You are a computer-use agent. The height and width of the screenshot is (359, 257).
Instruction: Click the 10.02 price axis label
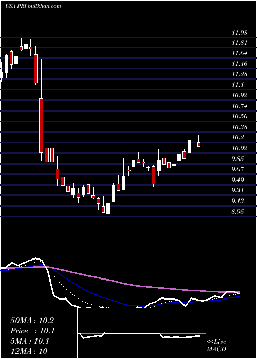click(240, 148)
